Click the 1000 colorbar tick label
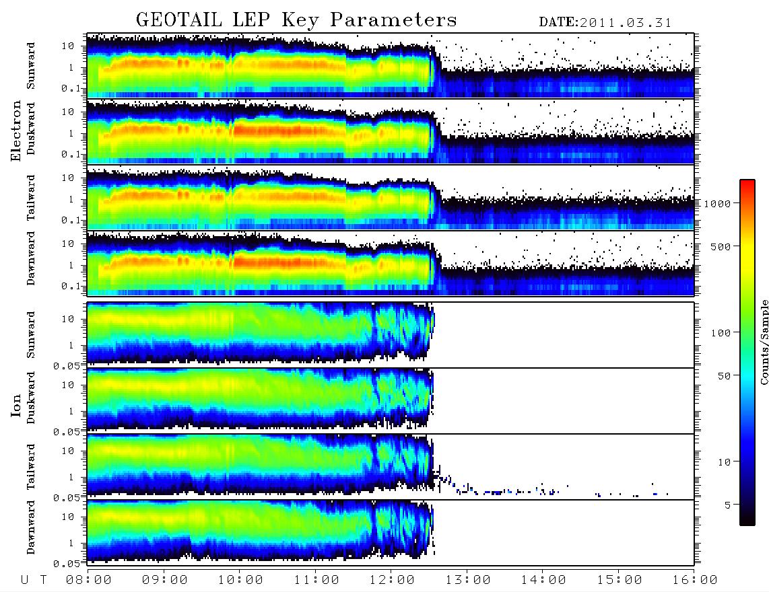 (x=717, y=203)
